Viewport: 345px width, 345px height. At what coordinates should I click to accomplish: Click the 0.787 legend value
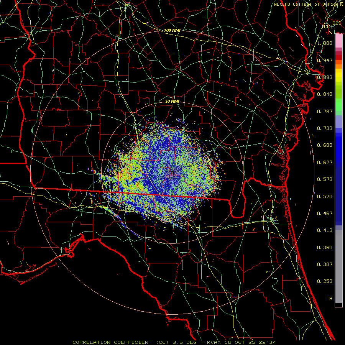pyautogui.click(x=325, y=111)
